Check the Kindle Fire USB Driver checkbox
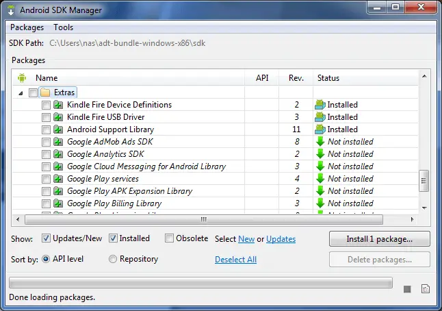The image size is (442, 311). [x=46, y=117]
